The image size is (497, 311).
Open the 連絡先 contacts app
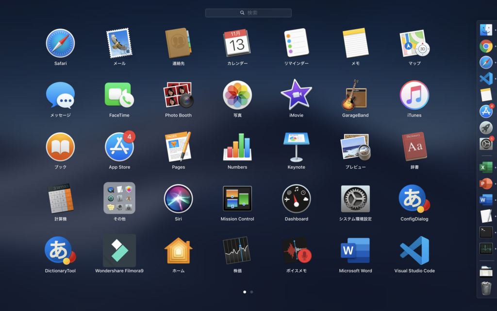(x=178, y=43)
